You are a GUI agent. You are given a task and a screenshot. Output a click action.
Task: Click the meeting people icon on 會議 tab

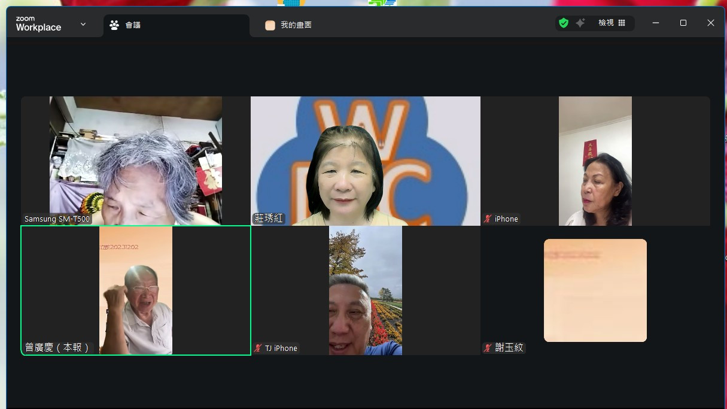pyautogui.click(x=114, y=25)
